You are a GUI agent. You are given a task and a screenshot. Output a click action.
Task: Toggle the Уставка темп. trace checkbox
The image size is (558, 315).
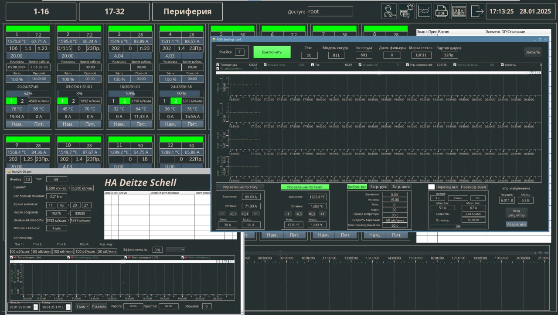265,65
